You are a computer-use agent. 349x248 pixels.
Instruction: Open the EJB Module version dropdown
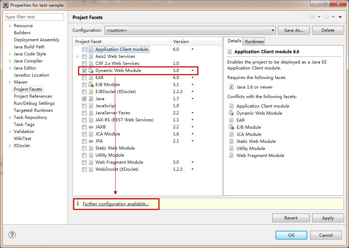[192, 85]
